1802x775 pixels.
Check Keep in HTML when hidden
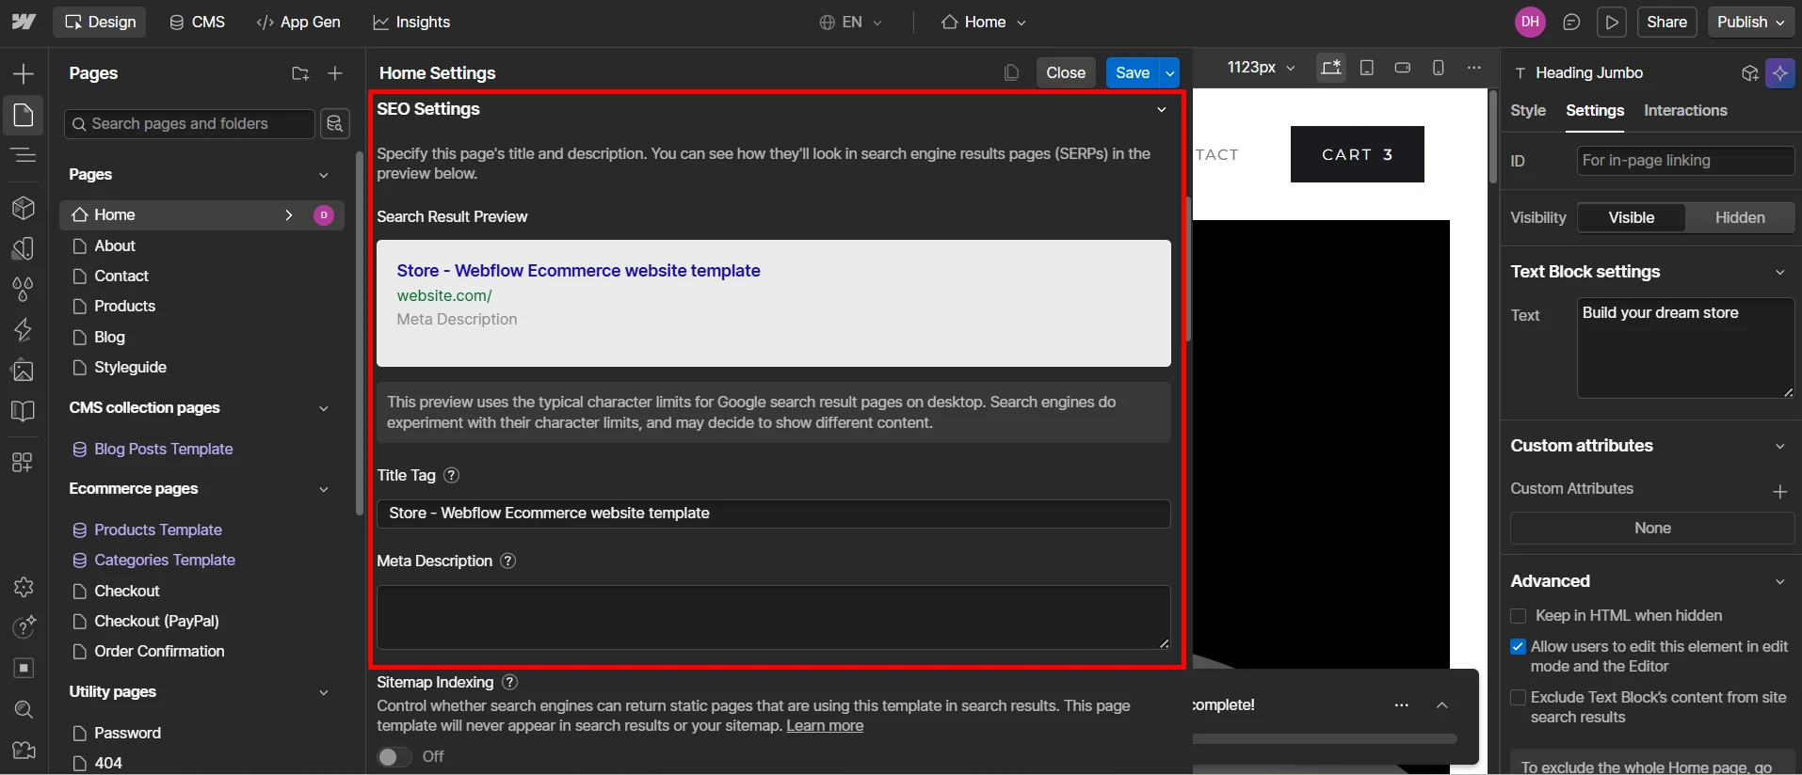click(1518, 616)
